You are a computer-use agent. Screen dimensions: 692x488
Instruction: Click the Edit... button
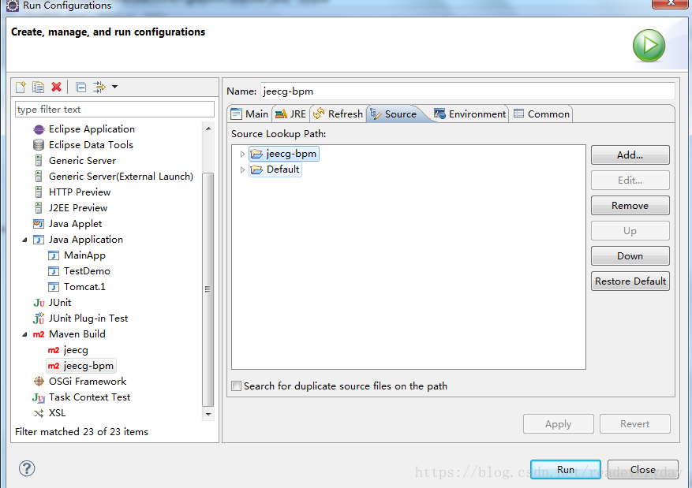[630, 181]
